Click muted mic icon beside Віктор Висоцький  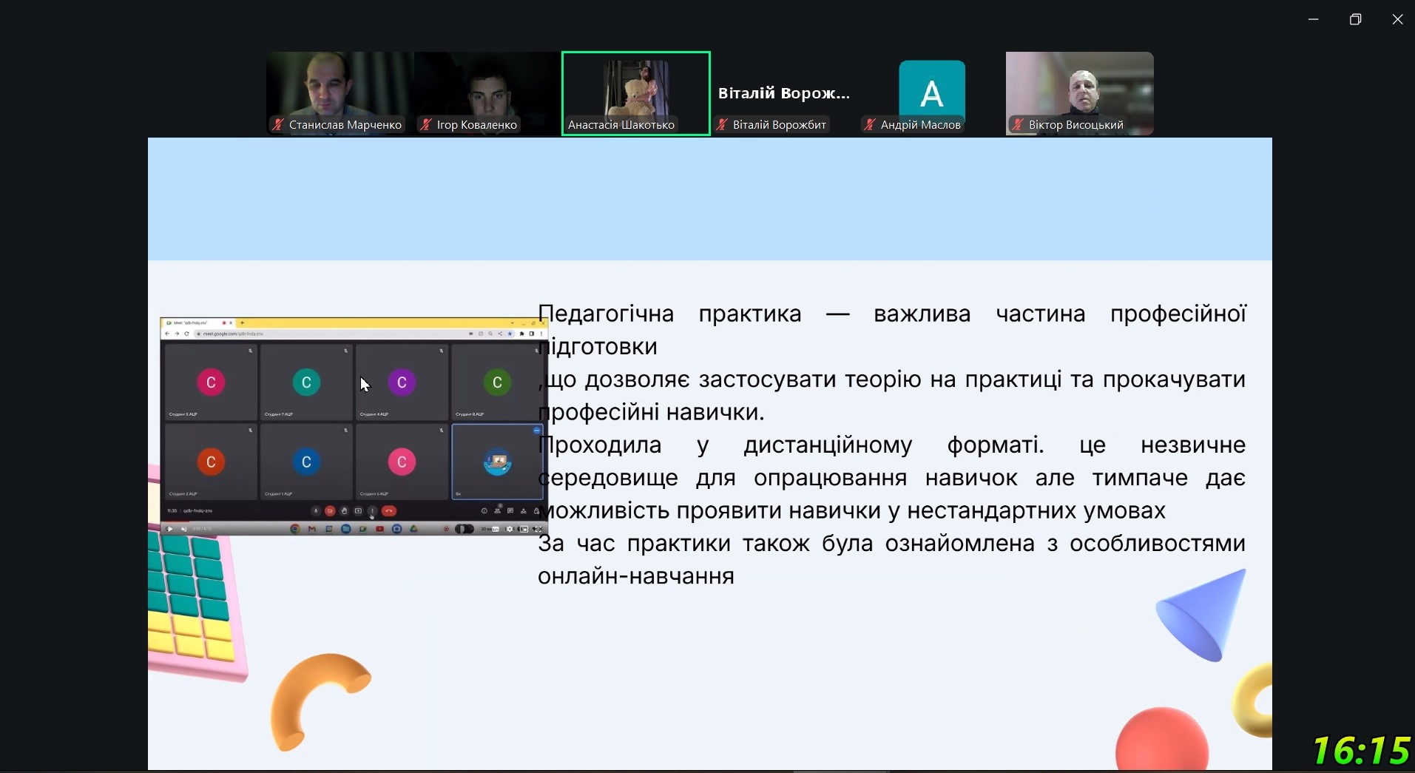tap(1018, 125)
